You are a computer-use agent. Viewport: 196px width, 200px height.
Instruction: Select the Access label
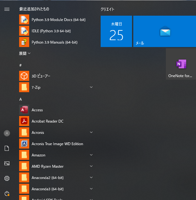coord(37,110)
